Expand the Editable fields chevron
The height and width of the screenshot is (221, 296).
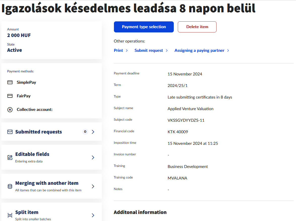[x=93, y=157]
